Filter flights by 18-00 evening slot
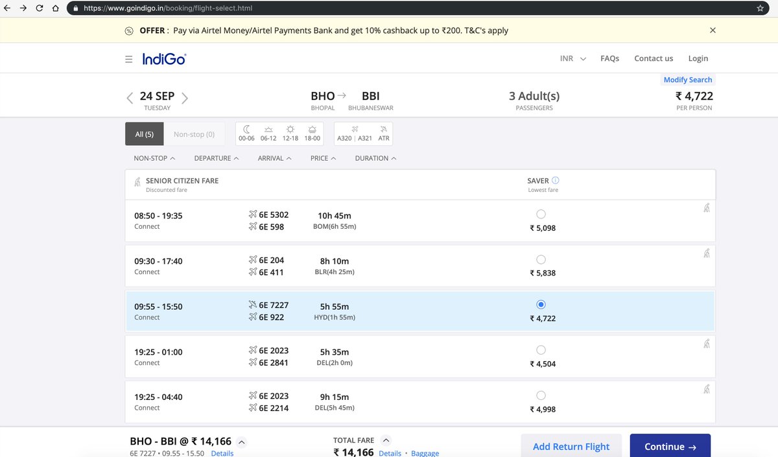 312,134
